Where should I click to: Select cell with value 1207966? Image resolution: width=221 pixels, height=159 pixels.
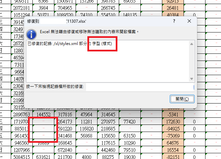click(22, 150)
